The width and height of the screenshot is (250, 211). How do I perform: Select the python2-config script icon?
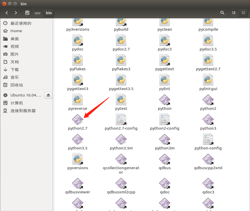tap(165, 119)
